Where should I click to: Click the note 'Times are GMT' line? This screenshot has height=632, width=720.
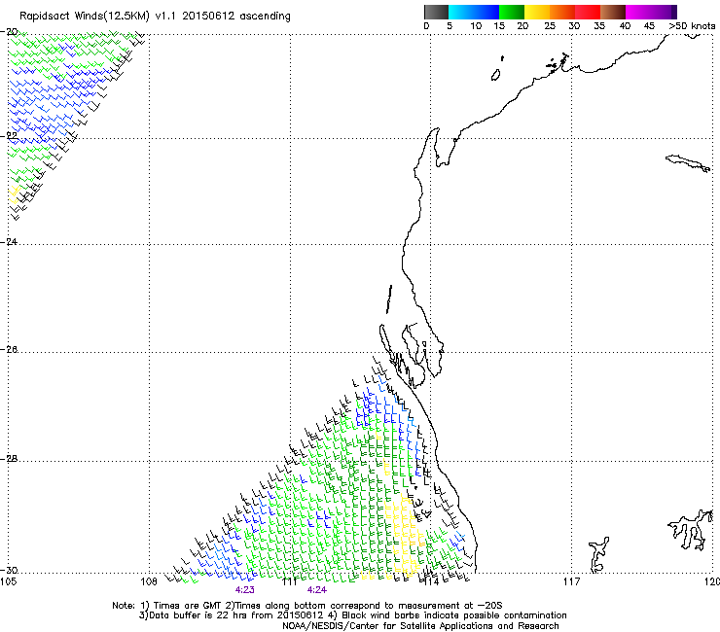pyautogui.click(x=307, y=606)
